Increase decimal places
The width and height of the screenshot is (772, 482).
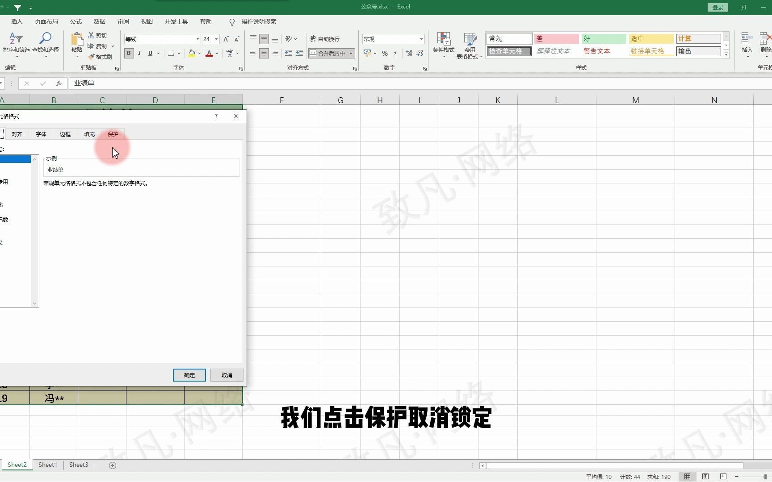409,53
